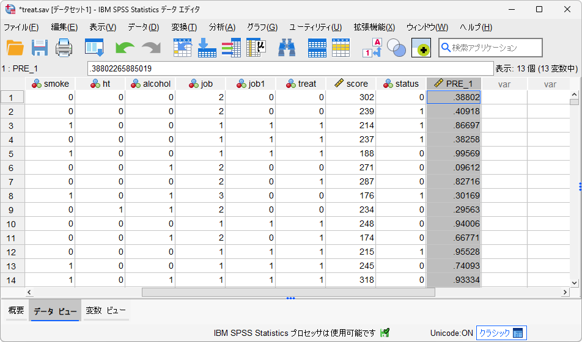Select the treat column header
The width and height of the screenshot is (582, 342).
coord(301,84)
